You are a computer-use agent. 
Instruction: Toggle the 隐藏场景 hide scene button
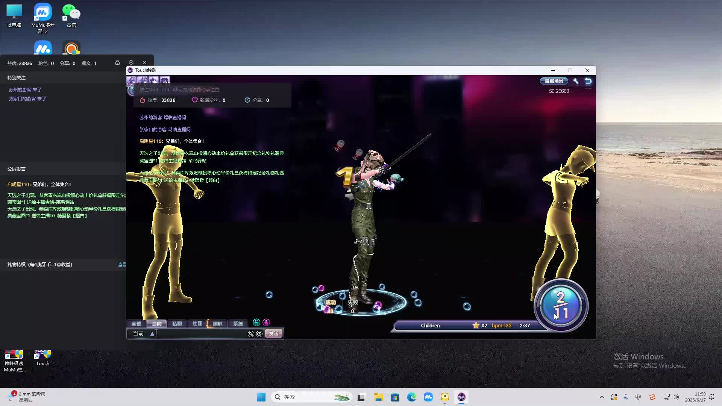coord(554,81)
